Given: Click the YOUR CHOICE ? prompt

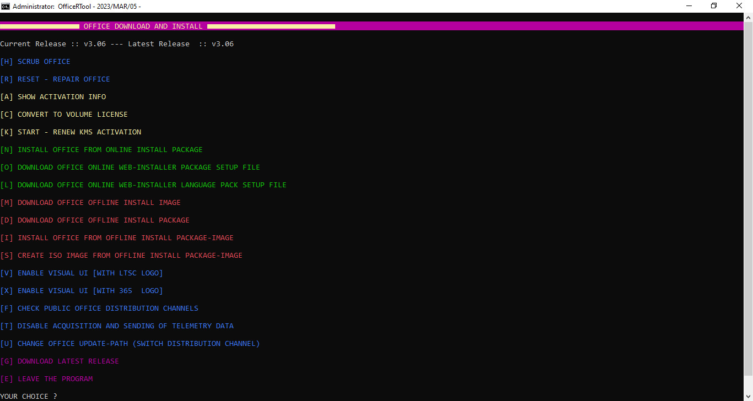Looking at the screenshot, I should (29, 396).
